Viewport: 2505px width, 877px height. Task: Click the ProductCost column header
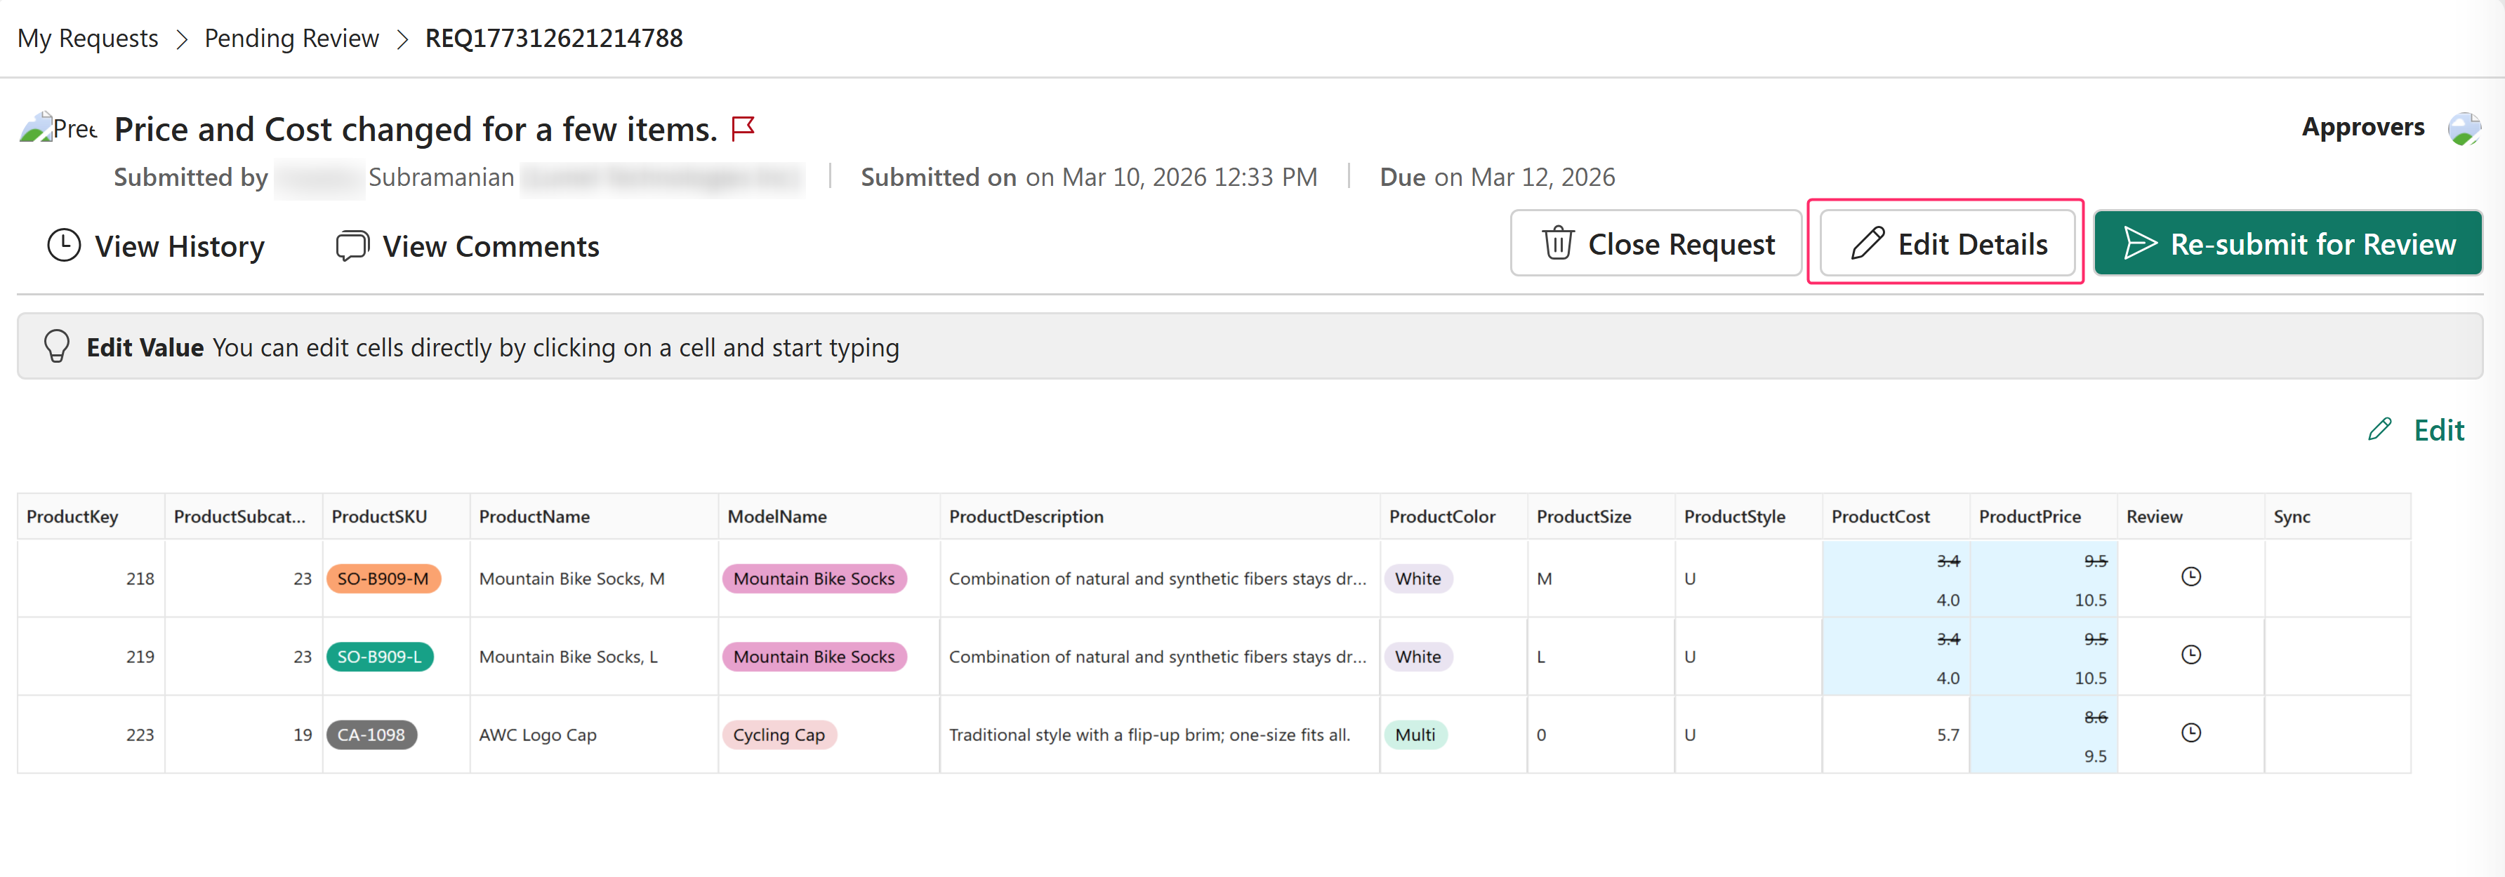coord(1879,516)
